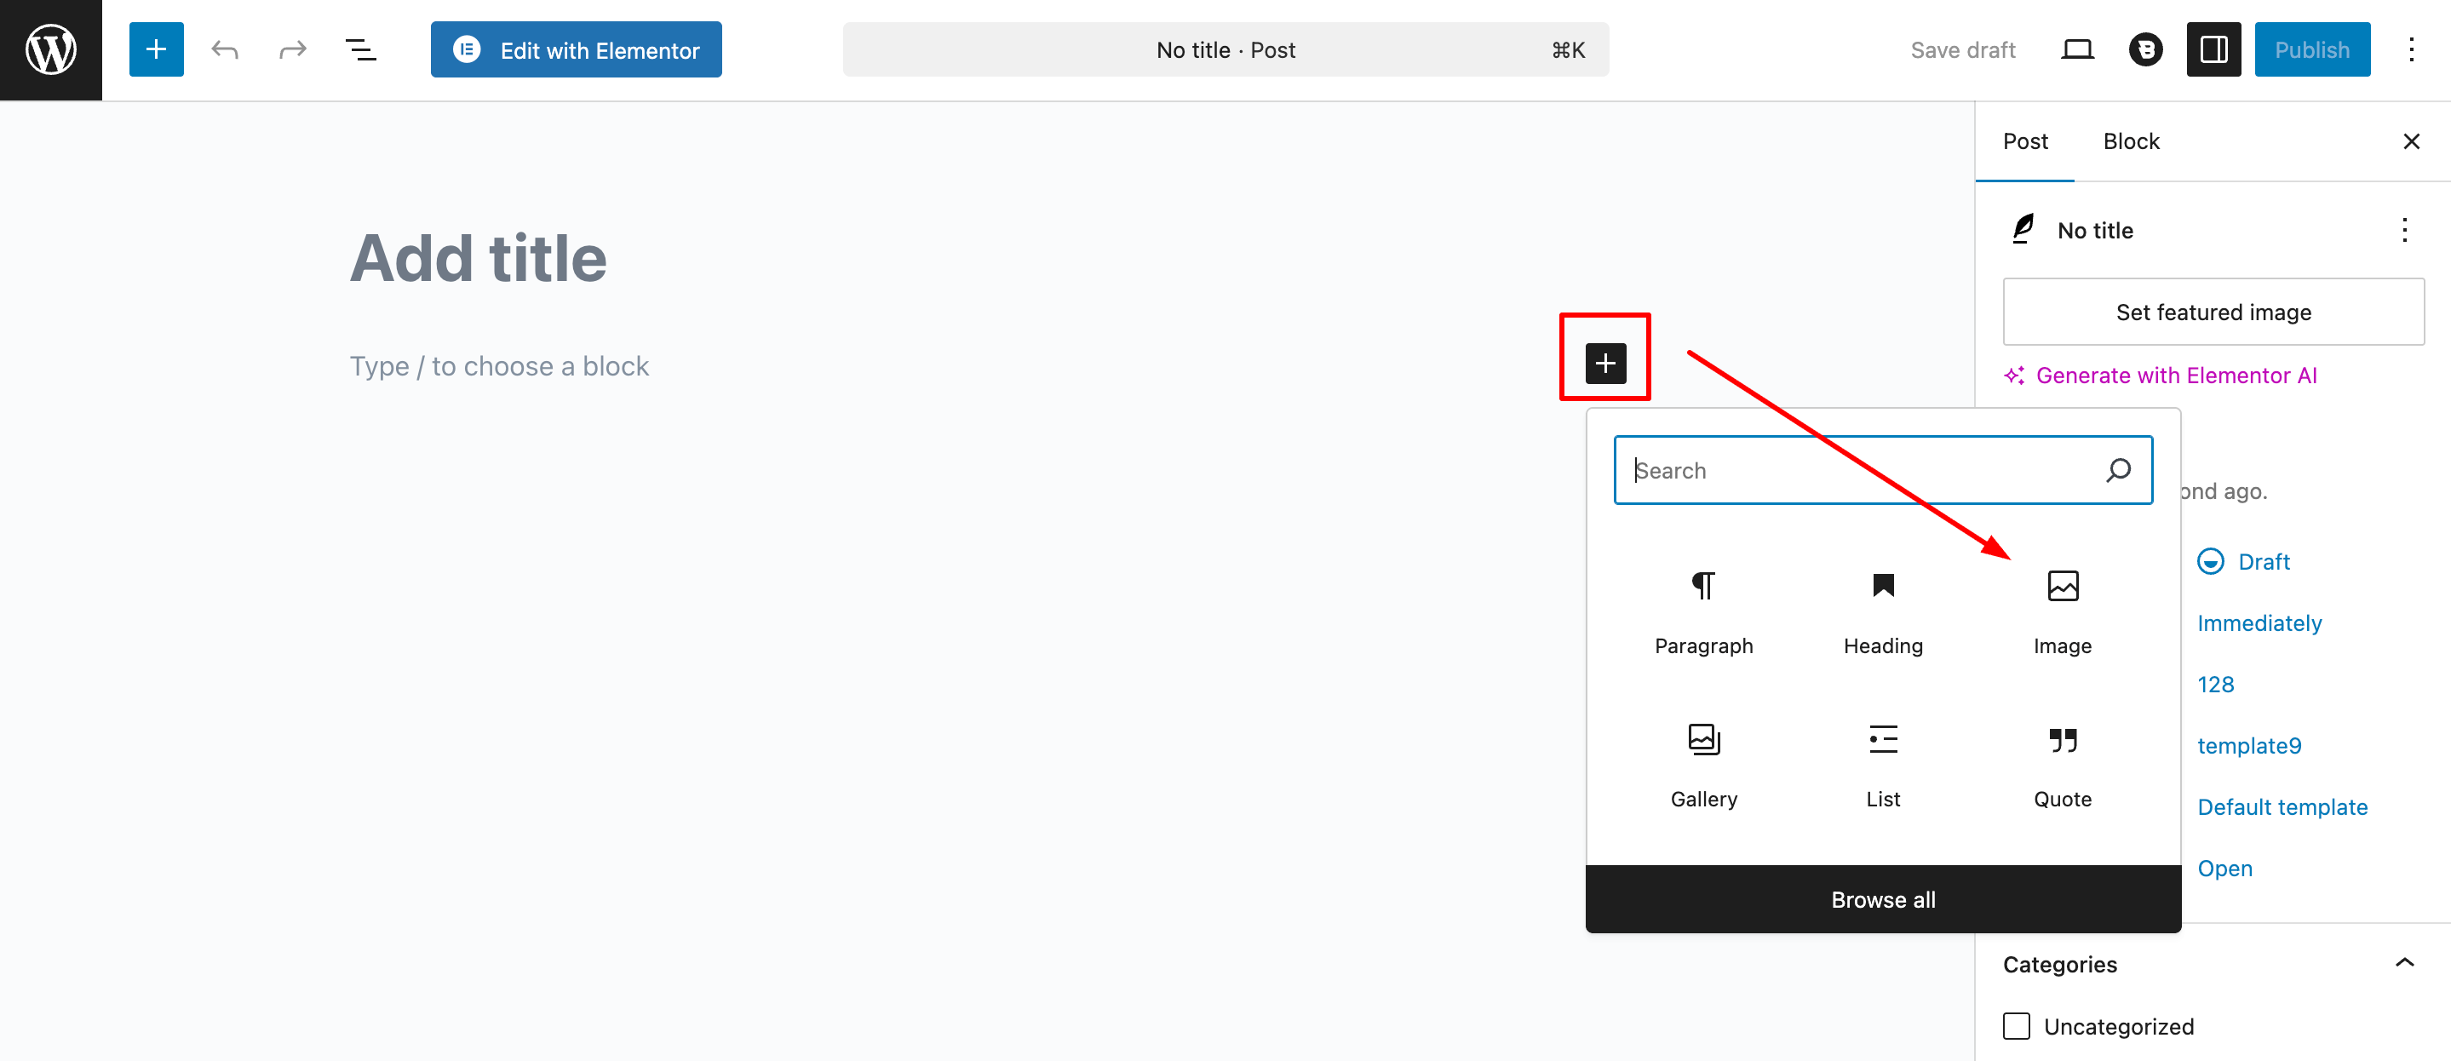
Task: Undo the last change
Action: 225,49
